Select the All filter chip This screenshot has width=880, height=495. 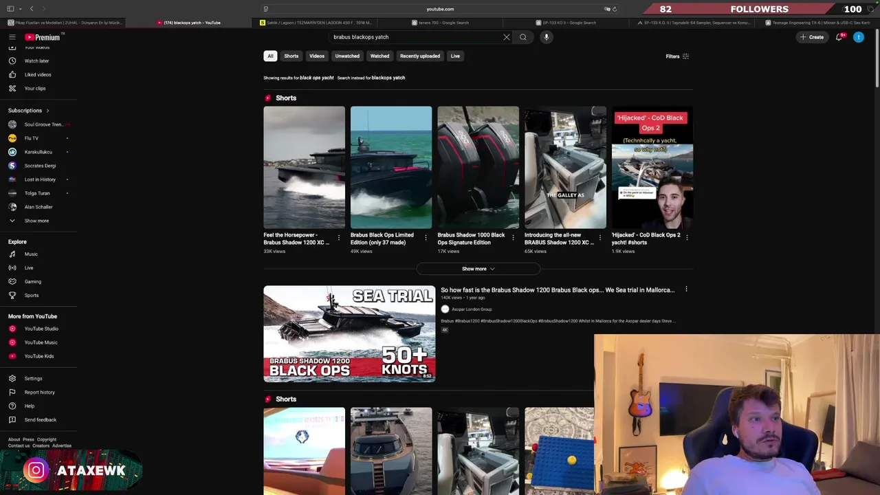coord(270,56)
